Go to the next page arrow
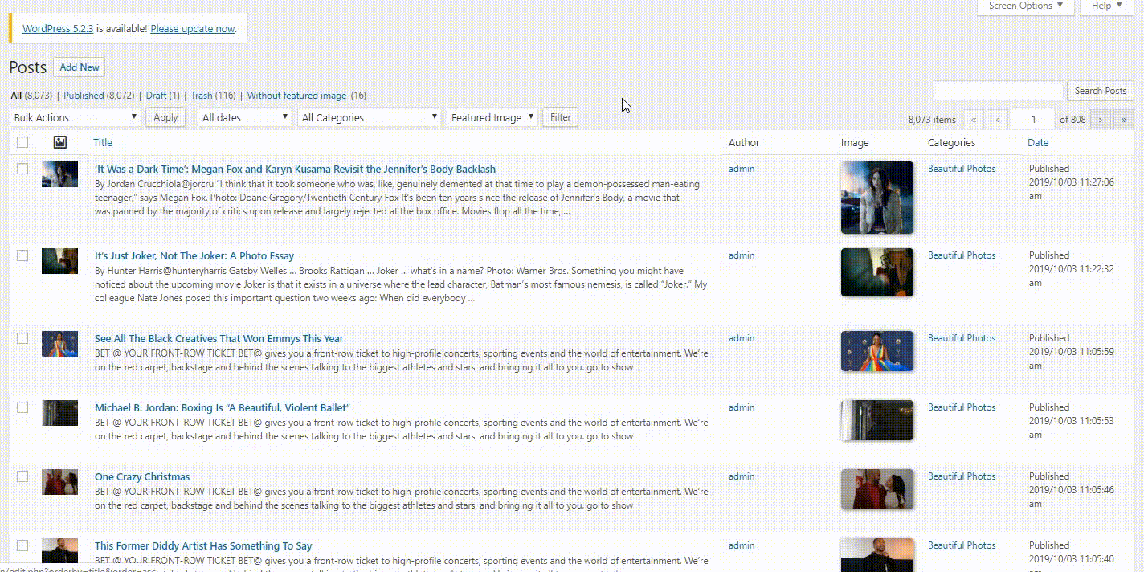 tap(1101, 119)
